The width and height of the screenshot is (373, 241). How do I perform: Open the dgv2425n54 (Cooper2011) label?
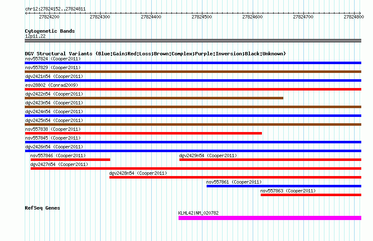pyautogui.click(x=54, y=120)
